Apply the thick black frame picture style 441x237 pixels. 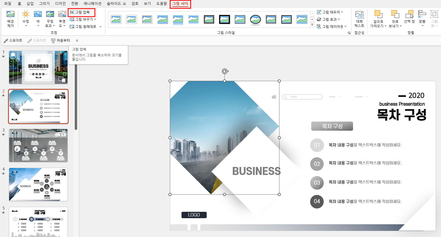pos(224,19)
